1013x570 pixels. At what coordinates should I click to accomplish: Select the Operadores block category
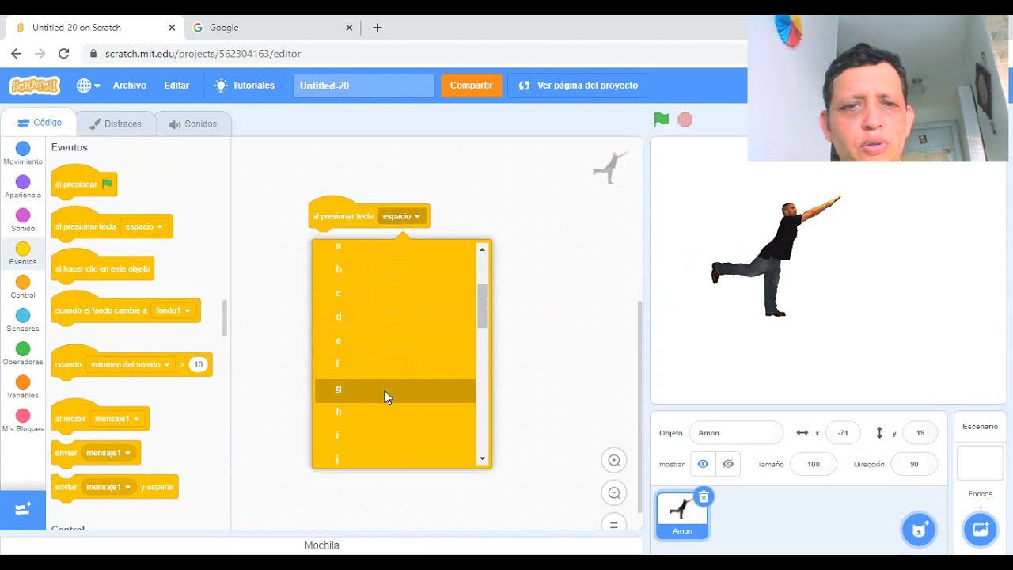point(23,354)
